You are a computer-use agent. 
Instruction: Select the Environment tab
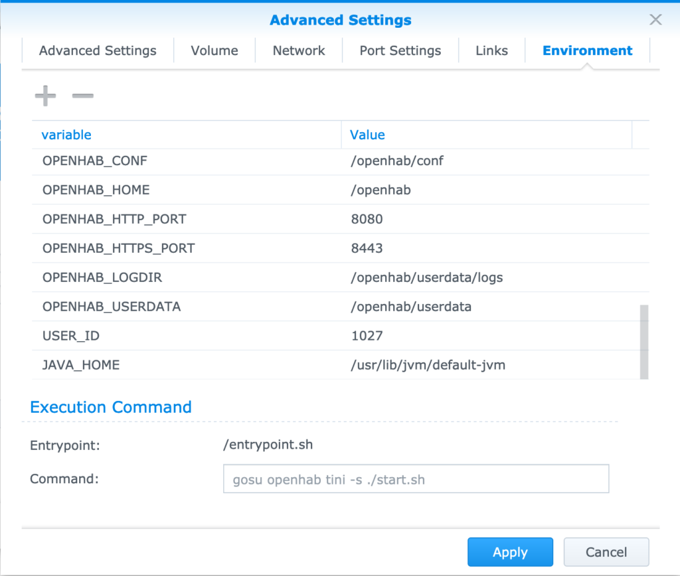pyautogui.click(x=587, y=50)
